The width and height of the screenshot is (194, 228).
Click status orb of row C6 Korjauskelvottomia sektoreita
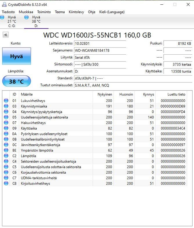coord(6,172)
